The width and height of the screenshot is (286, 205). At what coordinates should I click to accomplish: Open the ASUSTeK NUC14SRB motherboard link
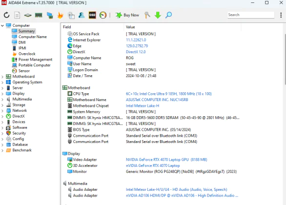(157, 100)
